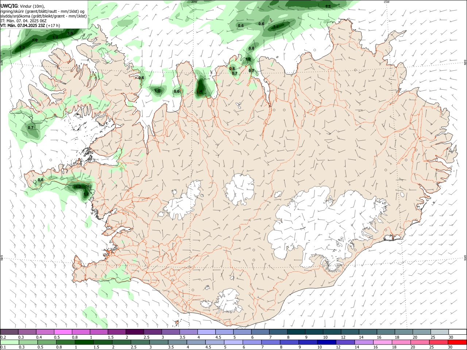Image resolution: width=467 pixels, height=350 pixels.
Task: Click the 1.9 precipitation value on the map
Action: (x=70, y=33)
